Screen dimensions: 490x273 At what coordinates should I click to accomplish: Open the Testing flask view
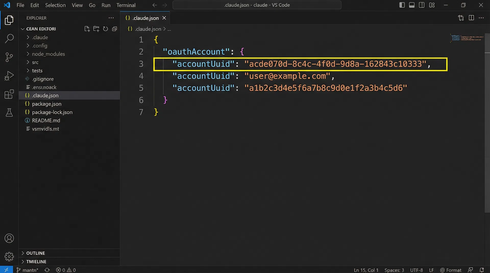click(9, 112)
